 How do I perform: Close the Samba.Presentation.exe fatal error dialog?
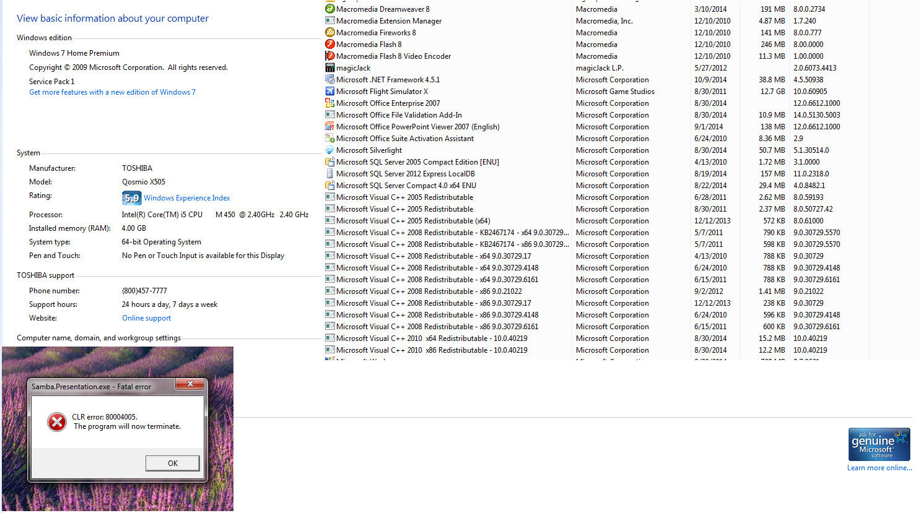click(190, 384)
